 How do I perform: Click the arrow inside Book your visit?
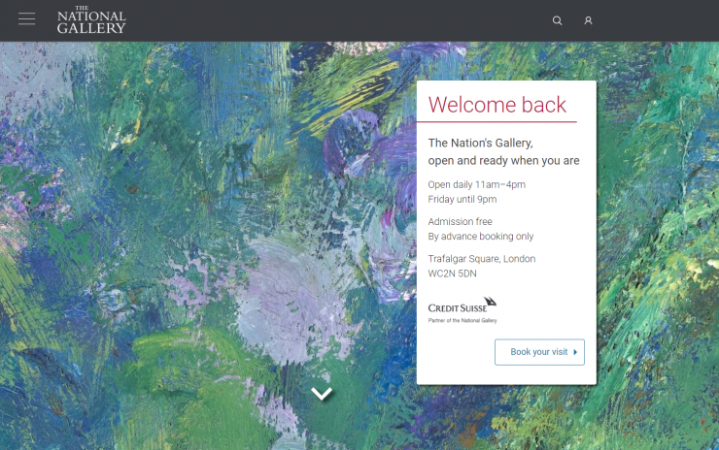tap(575, 352)
